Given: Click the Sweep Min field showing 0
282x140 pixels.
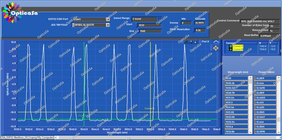Looking at the screenshot, I should [x=186, y=23].
